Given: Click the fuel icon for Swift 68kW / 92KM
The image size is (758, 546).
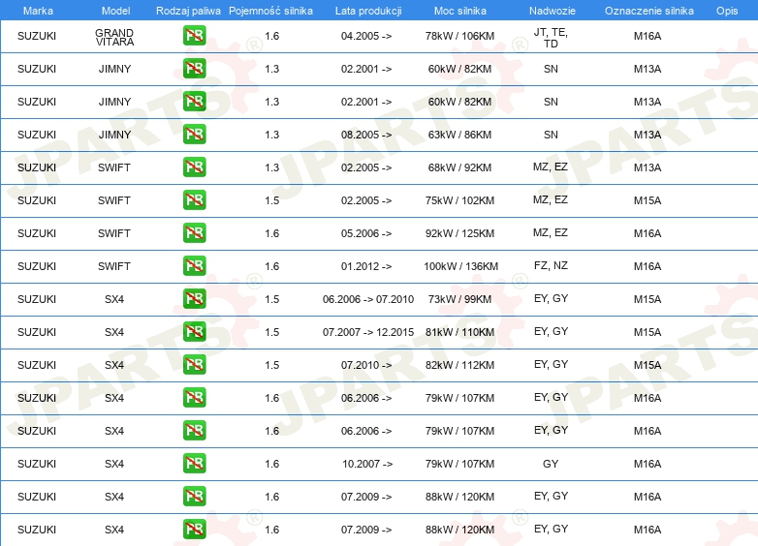Looking at the screenshot, I should coord(194,167).
